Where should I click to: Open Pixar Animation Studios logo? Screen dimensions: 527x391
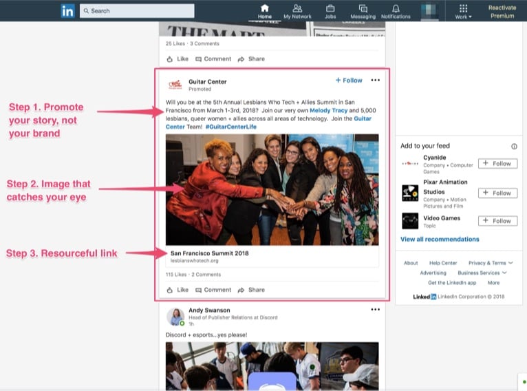410,193
